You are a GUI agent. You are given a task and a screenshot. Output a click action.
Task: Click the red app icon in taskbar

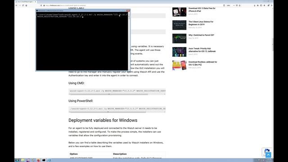(x=38, y=160)
